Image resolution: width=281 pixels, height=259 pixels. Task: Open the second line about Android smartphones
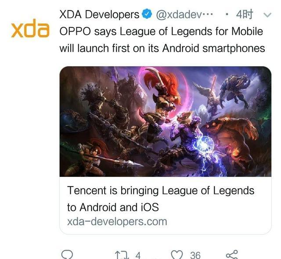tap(162, 48)
